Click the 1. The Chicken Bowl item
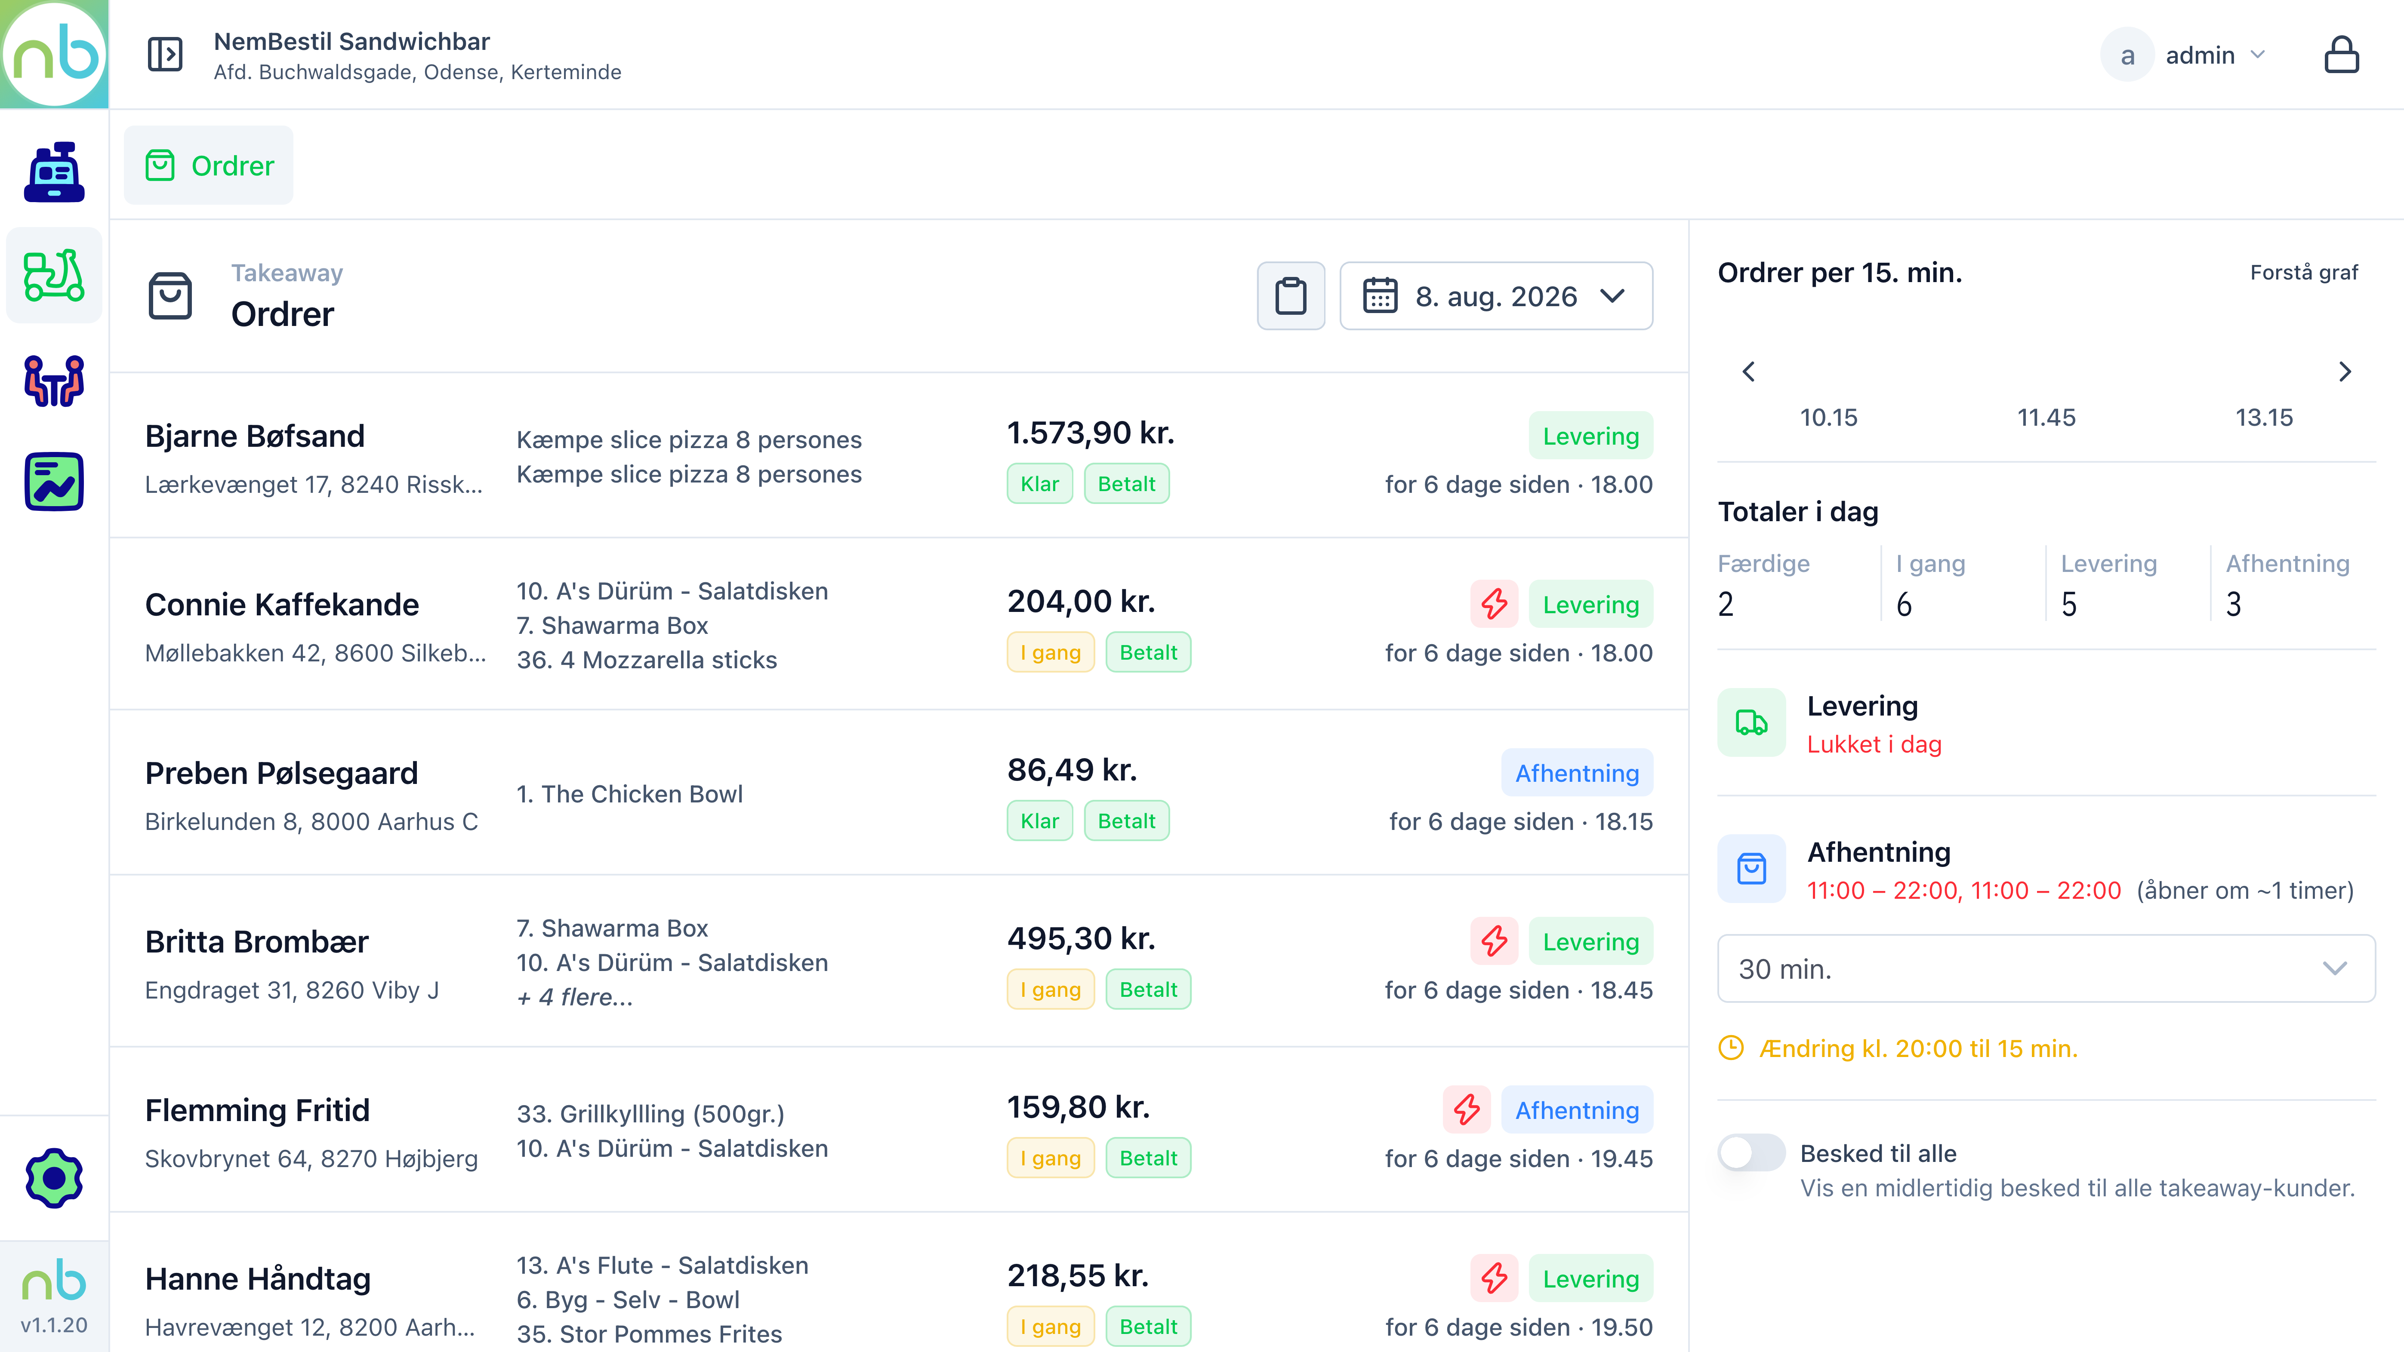 (x=630, y=793)
